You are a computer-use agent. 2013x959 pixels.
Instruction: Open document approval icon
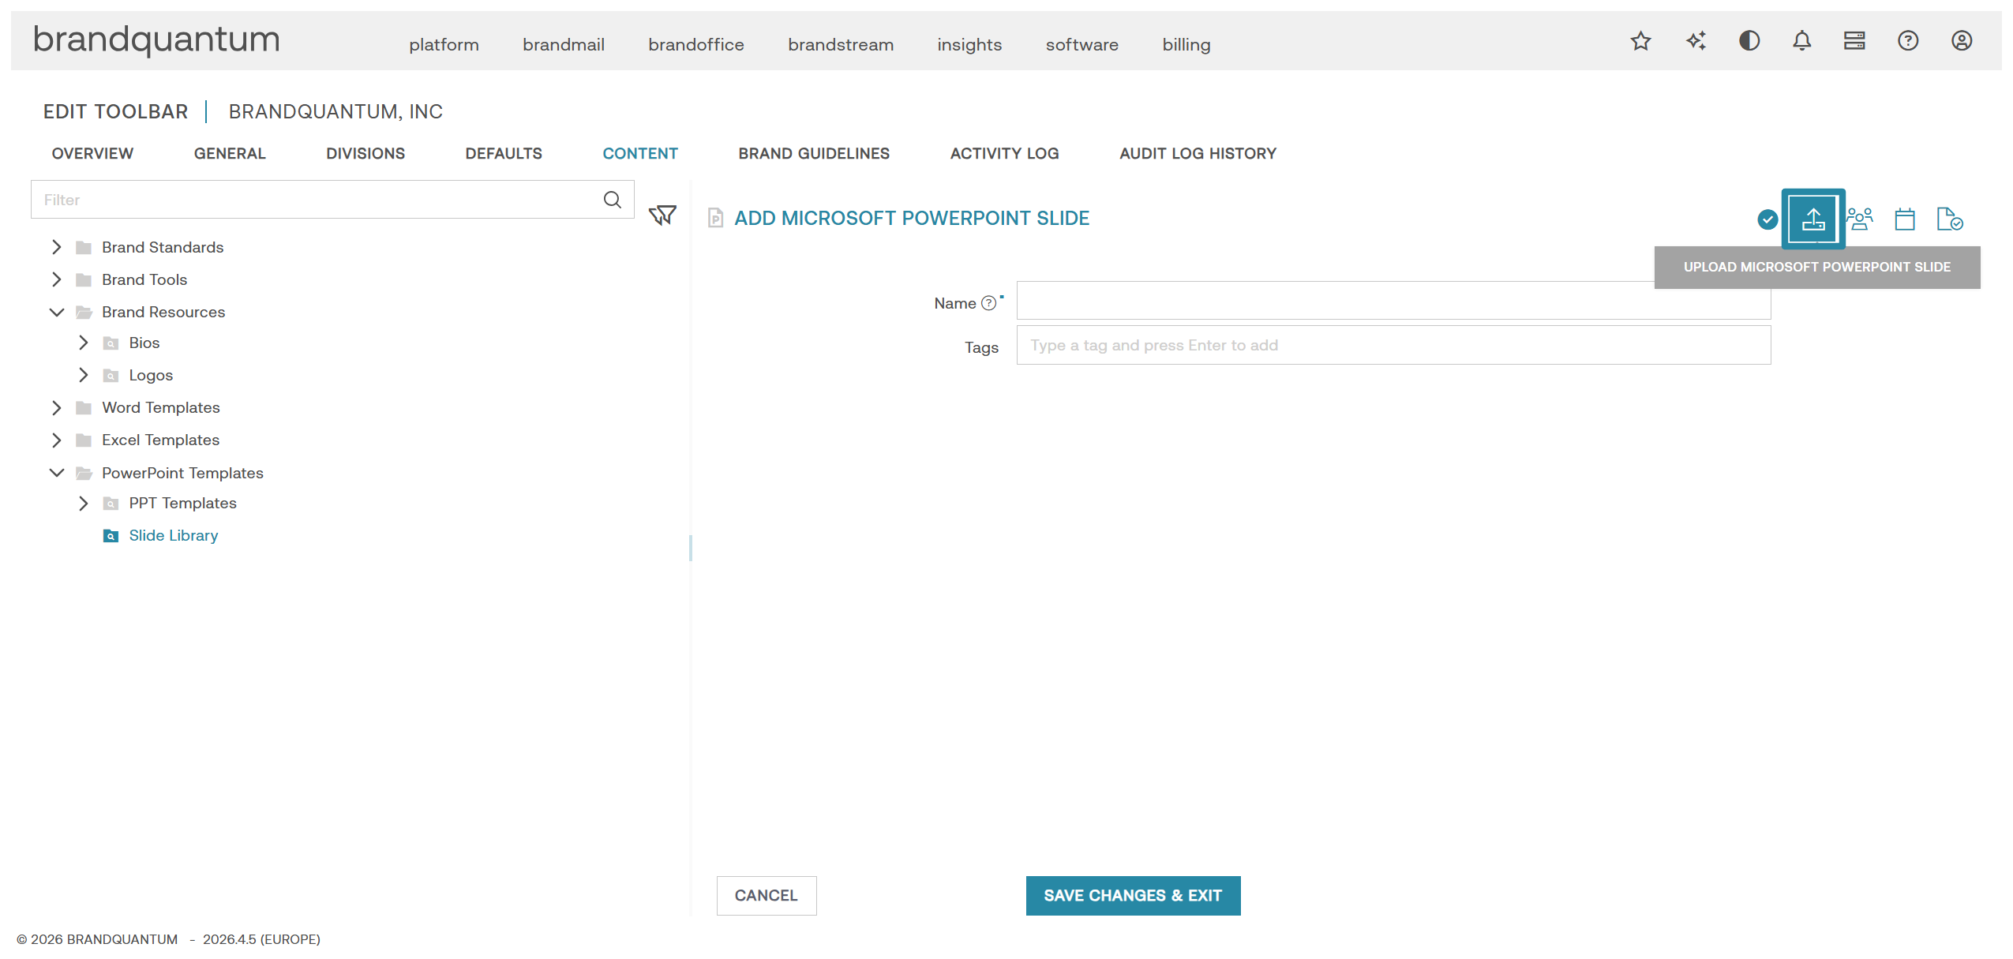pos(1950,219)
